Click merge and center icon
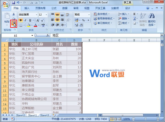The image size is (165, 122). [67, 20]
